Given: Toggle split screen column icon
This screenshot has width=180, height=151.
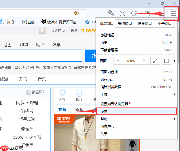Looking at the screenshot, I should pos(166,61).
